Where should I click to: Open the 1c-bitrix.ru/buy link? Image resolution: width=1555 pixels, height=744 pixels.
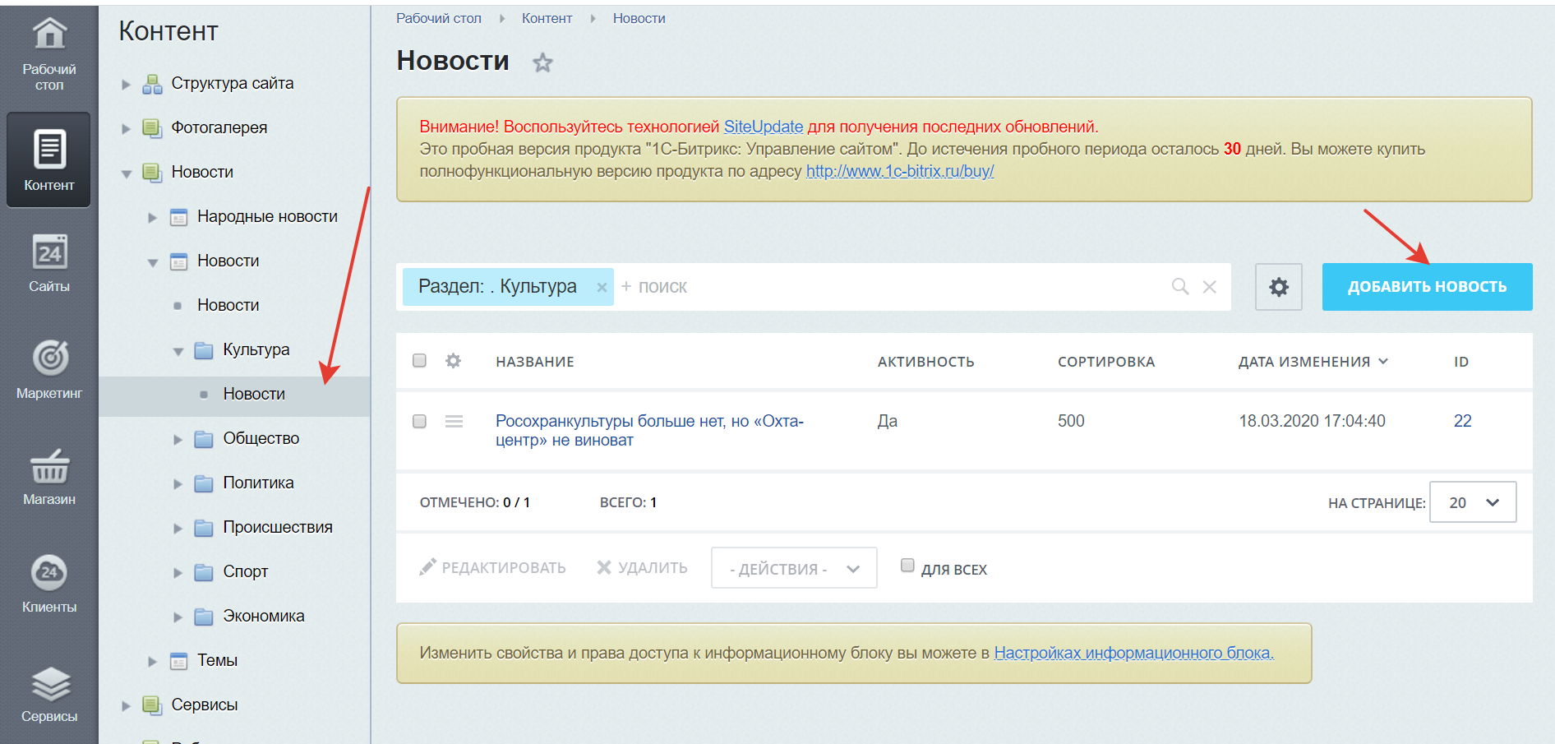(900, 171)
